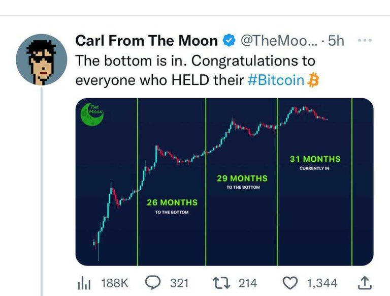This screenshot has width=390, height=296.
Task: Click the 29 MONTHS label in the chart
Action: pyautogui.click(x=242, y=179)
